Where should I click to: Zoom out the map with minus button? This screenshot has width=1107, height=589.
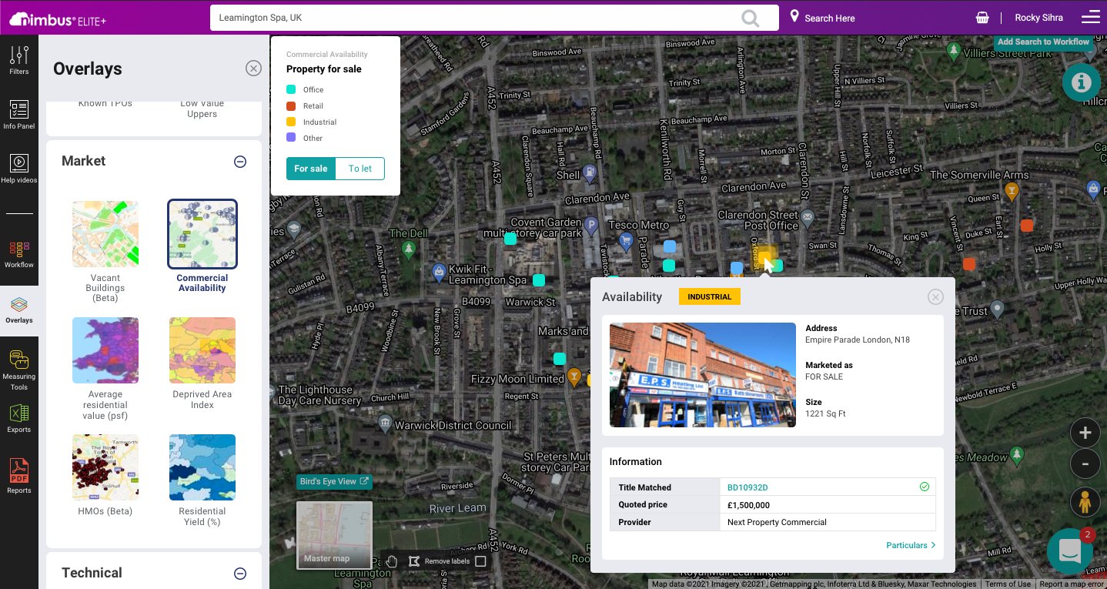[x=1085, y=464]
